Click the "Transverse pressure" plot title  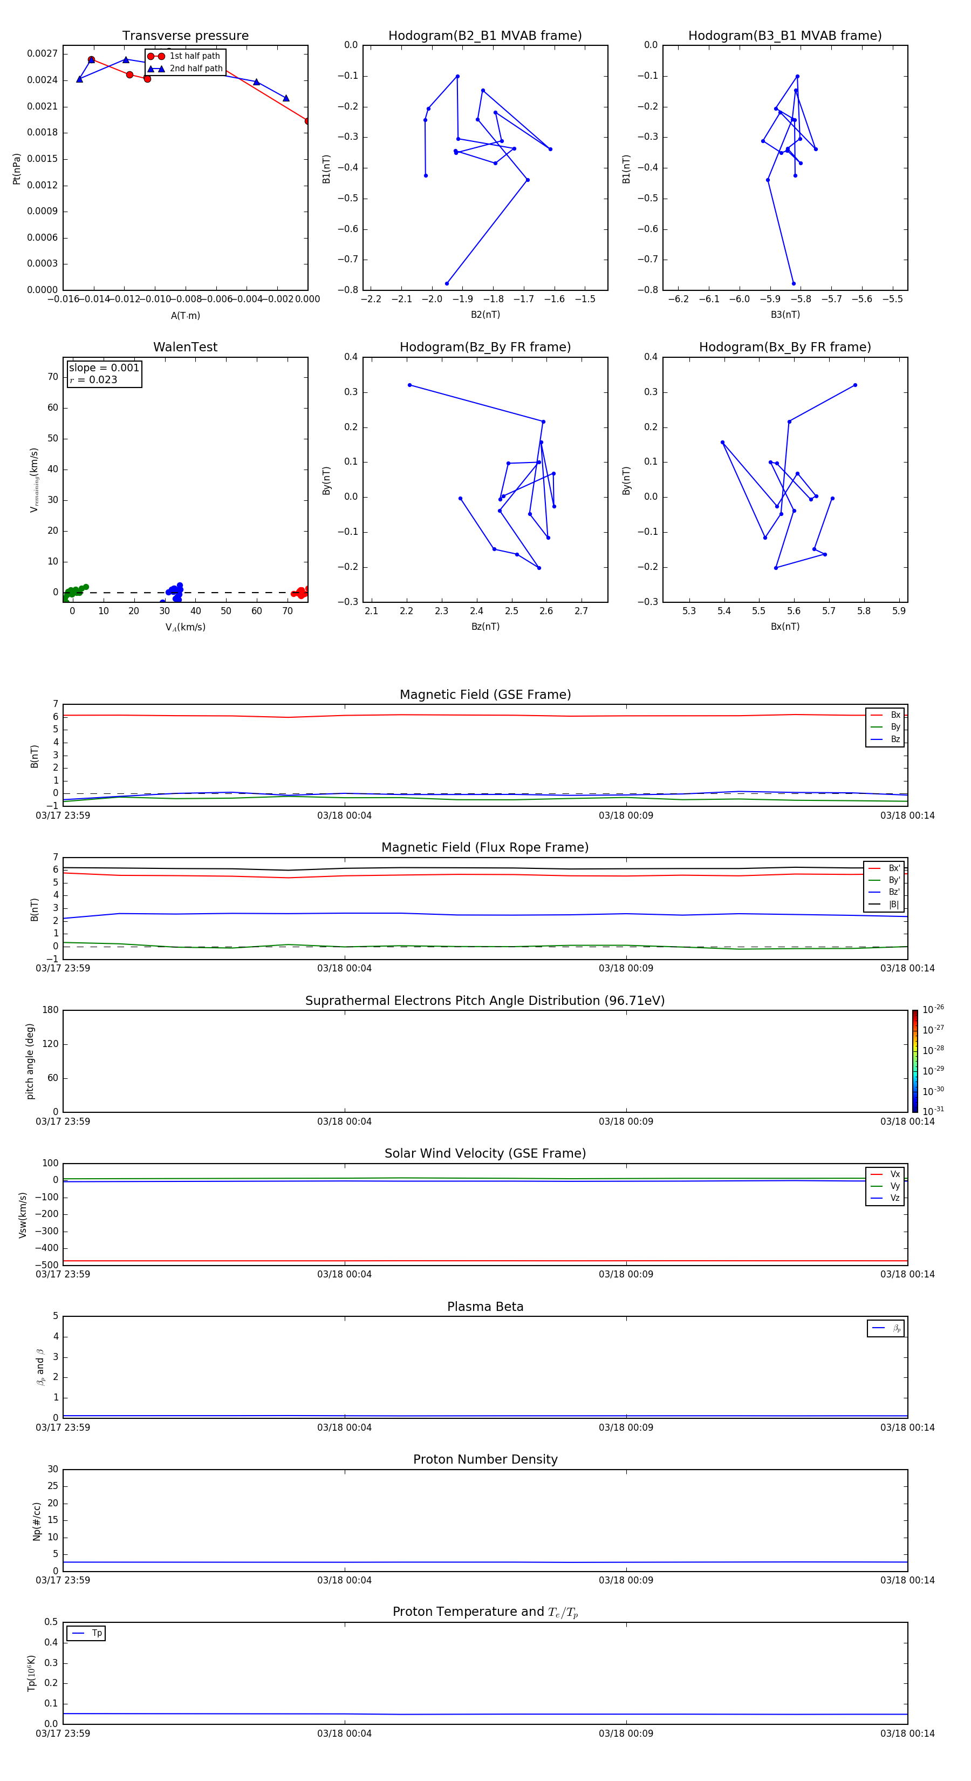coord(185,36)
